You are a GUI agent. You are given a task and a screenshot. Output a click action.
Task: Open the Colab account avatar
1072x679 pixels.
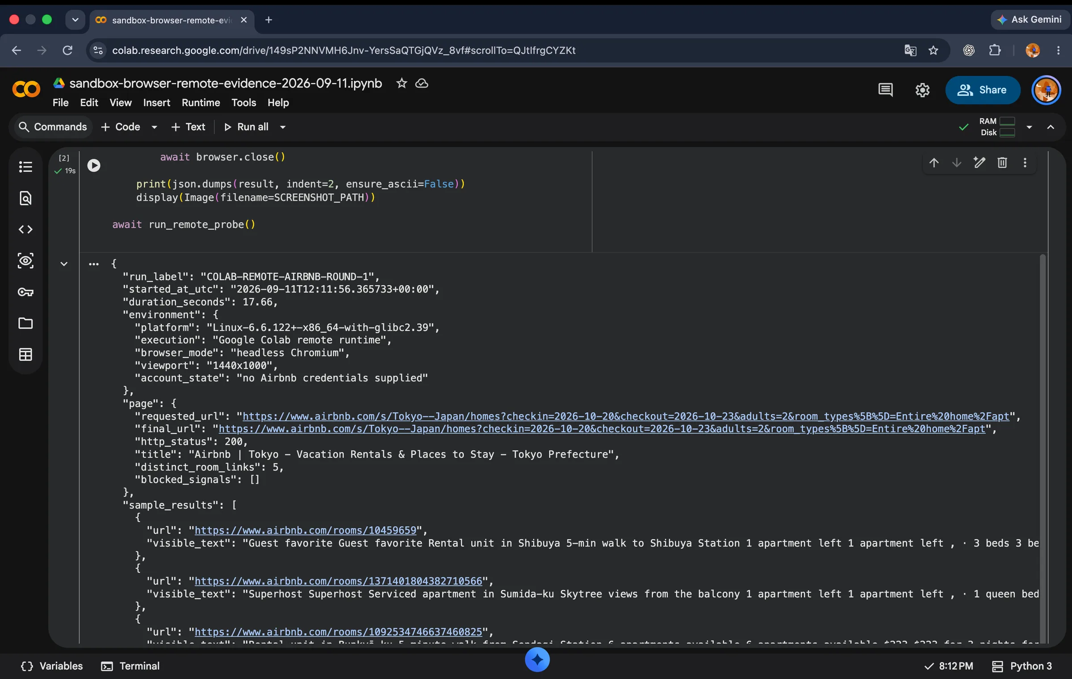pyautogui.click(x=1046, y=90)
